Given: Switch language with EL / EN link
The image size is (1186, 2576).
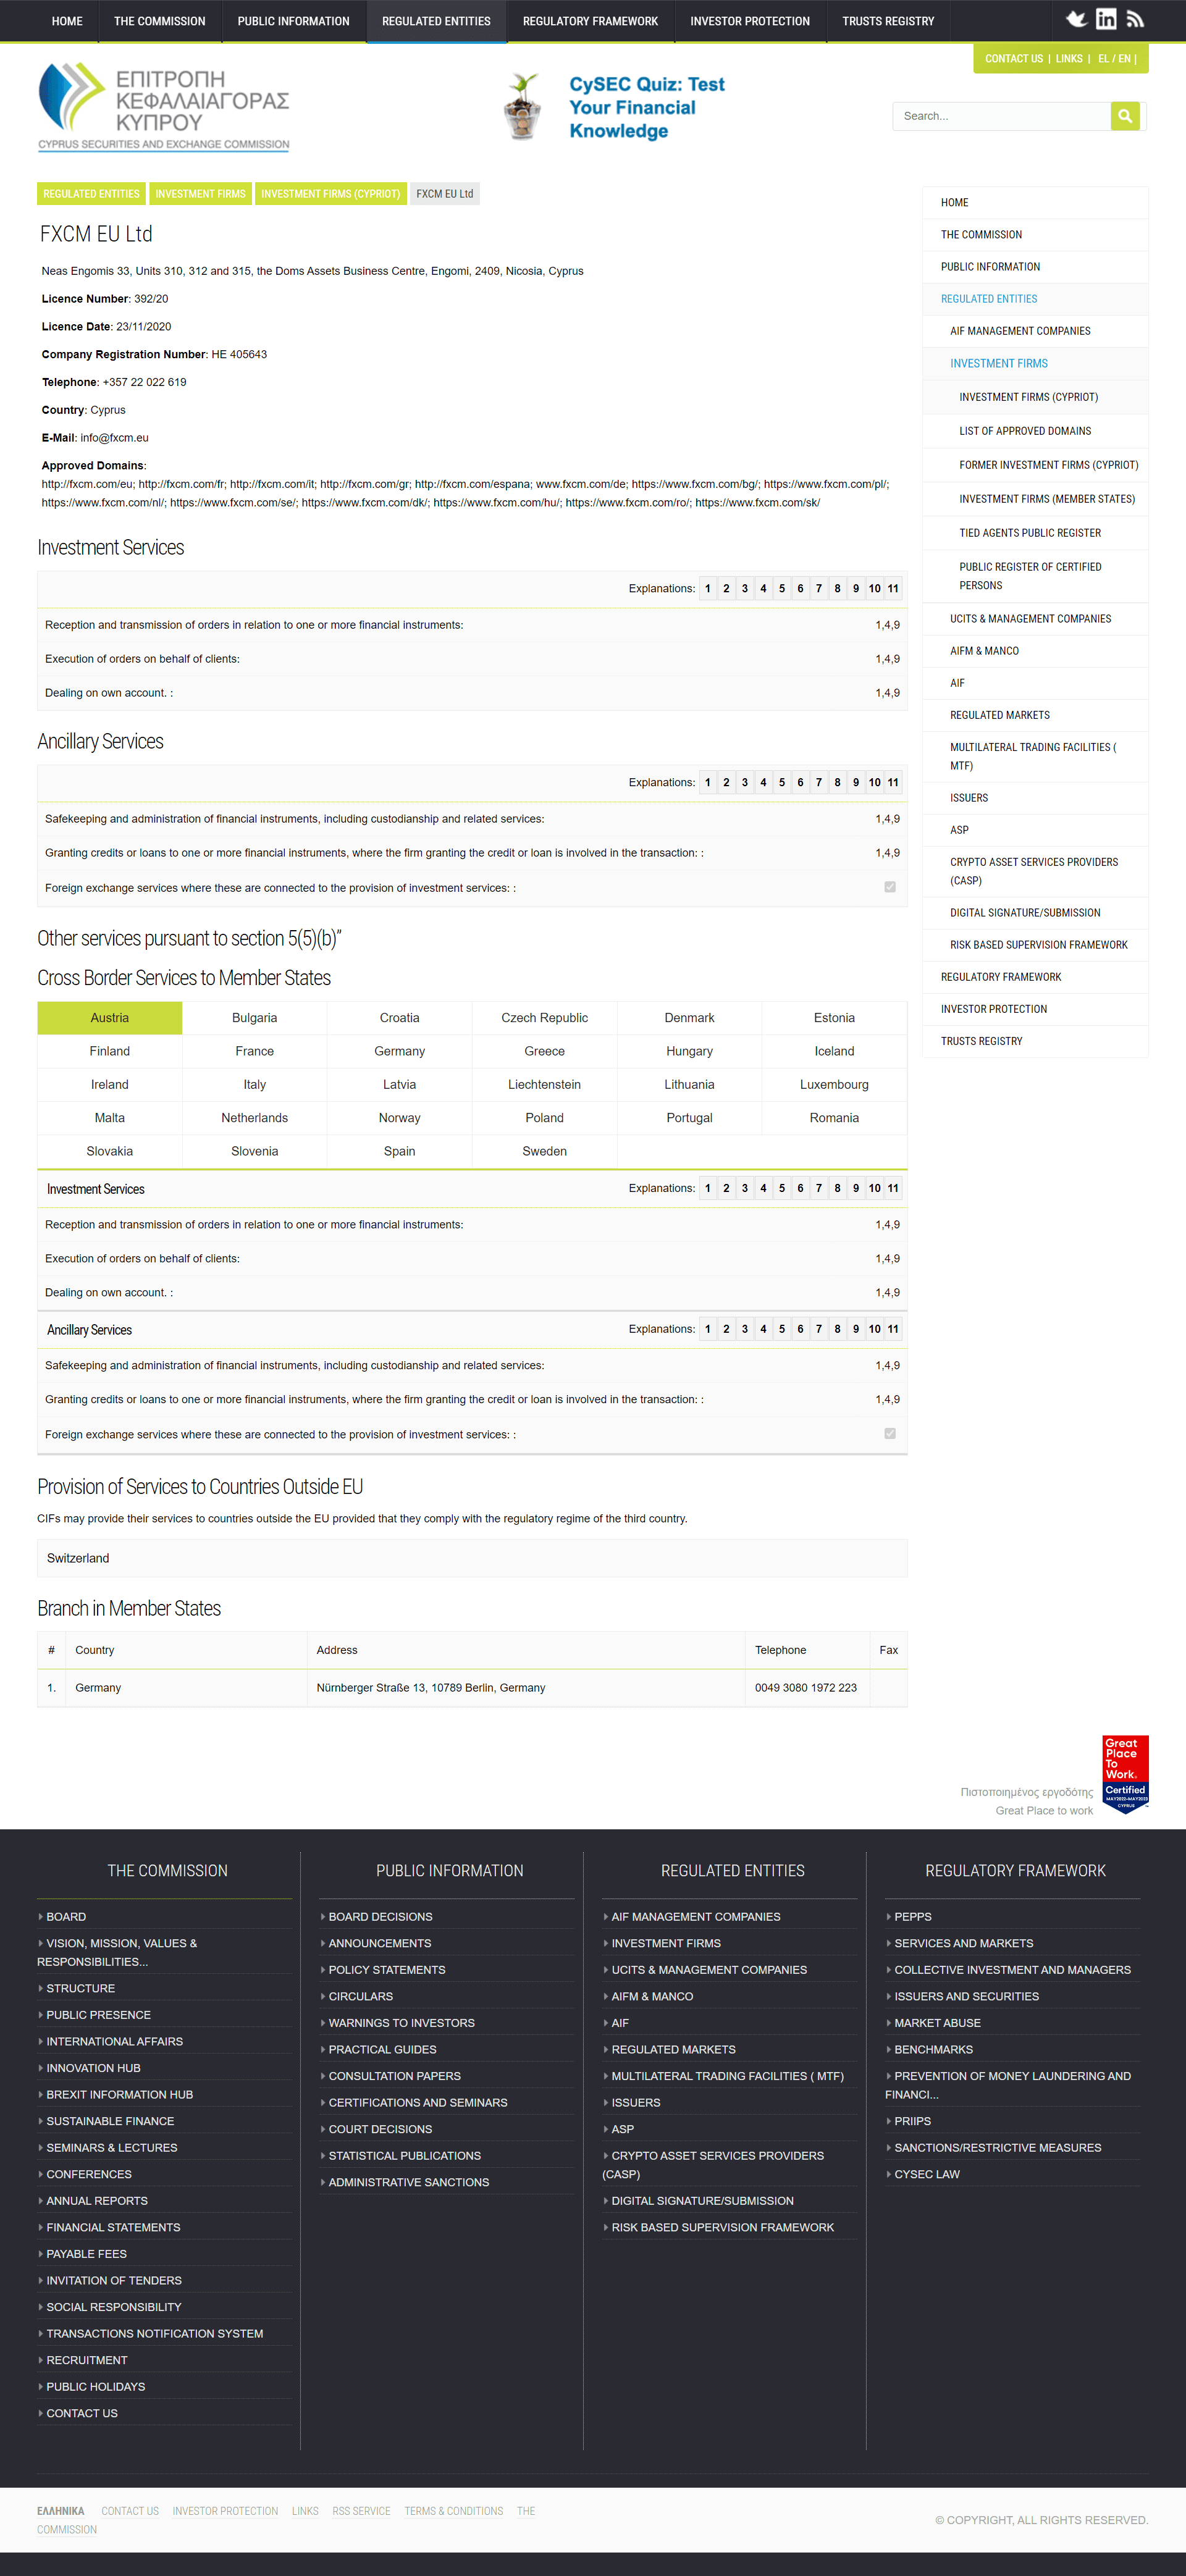Looking at the screenshot, I should tap(1114, 59).
